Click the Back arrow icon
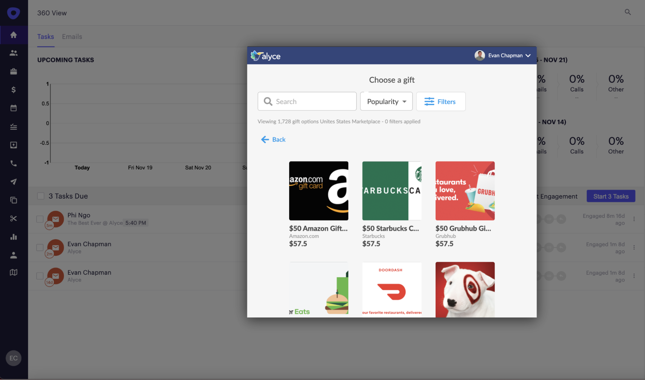 tap(265, 139)
